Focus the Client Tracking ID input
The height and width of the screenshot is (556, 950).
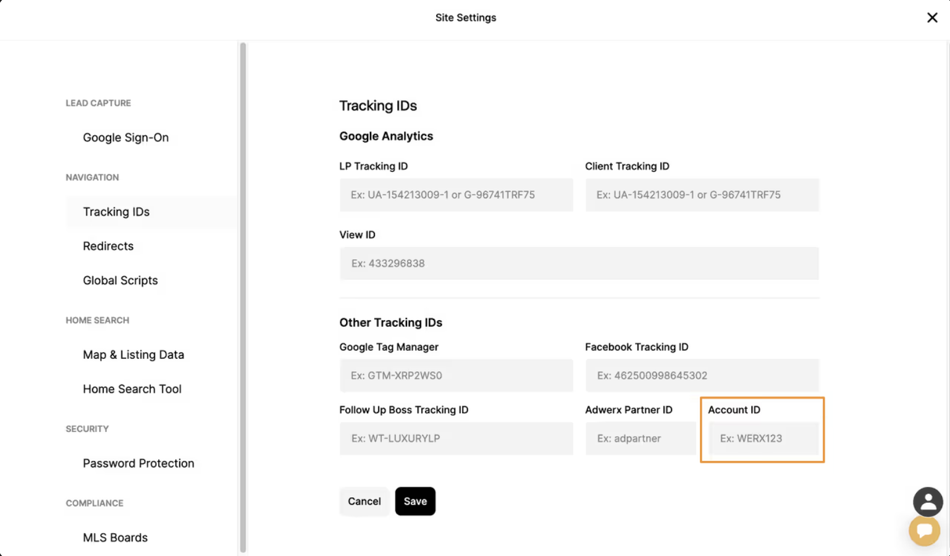tap(702, 195)
